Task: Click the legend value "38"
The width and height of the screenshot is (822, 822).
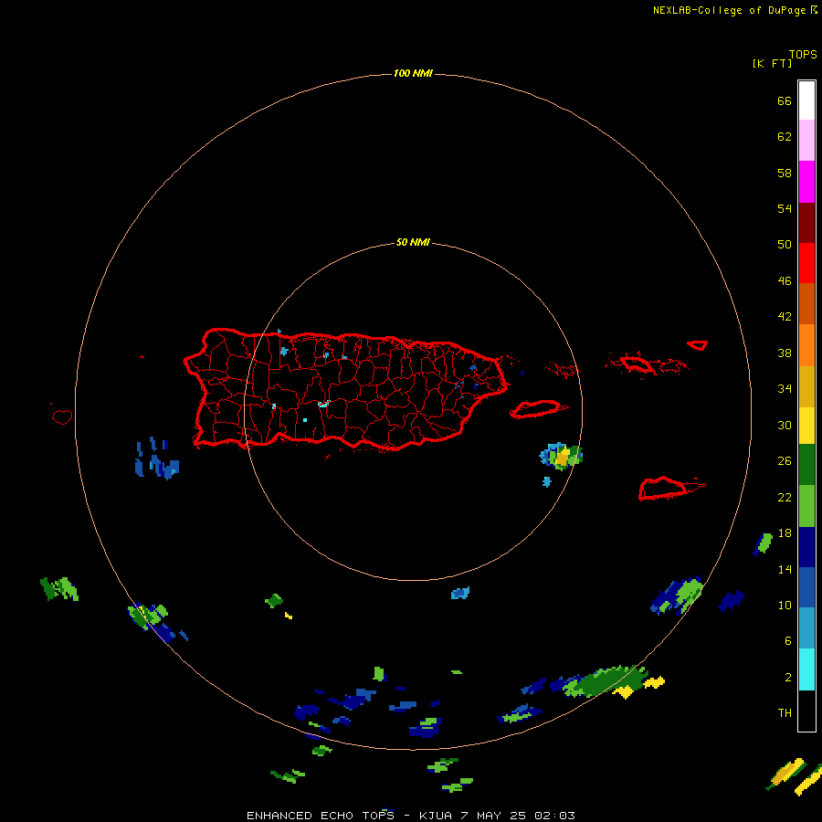Action: coord(785,353)
